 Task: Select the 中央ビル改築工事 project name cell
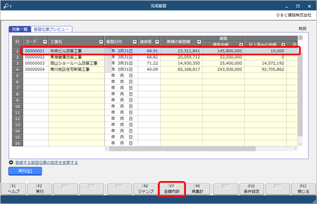click(x=76, y=51)
